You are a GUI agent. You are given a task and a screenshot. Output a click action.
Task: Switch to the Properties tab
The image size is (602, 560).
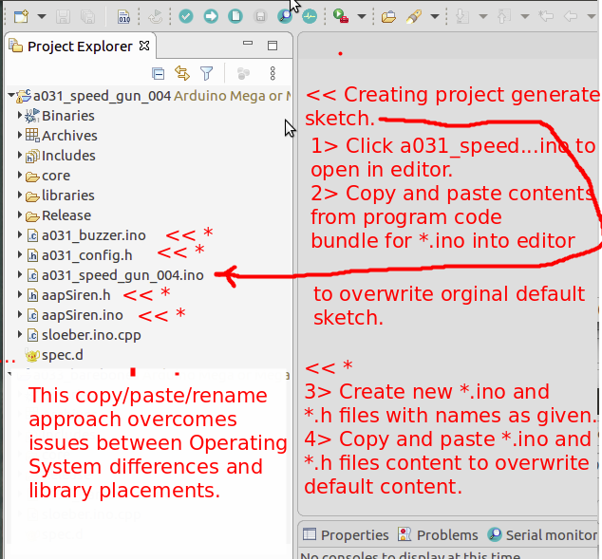[x=346, y=534]
